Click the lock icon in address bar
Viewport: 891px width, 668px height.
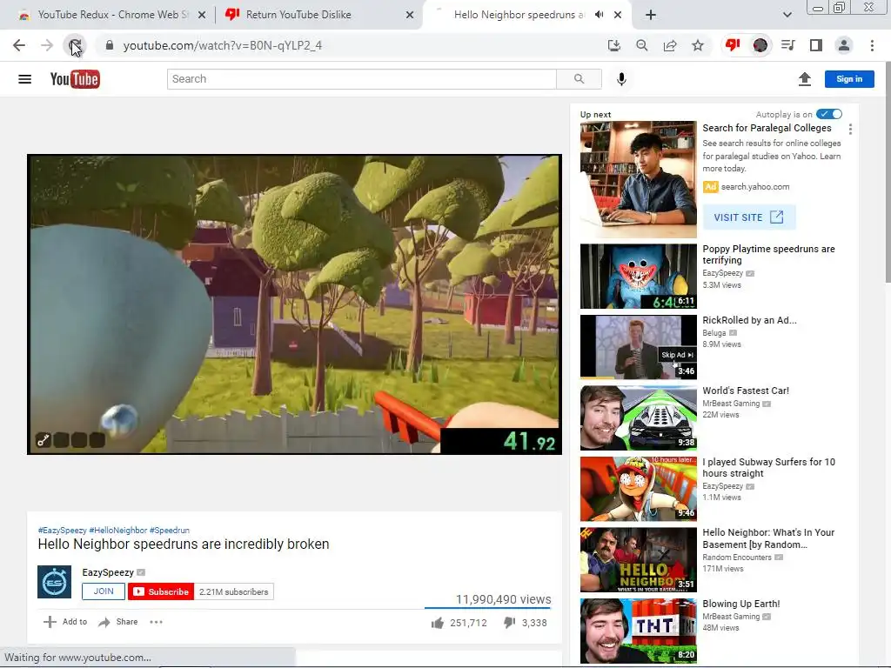(110, 45)
